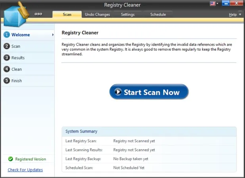Click the US flag language icon

click(212, 4)
